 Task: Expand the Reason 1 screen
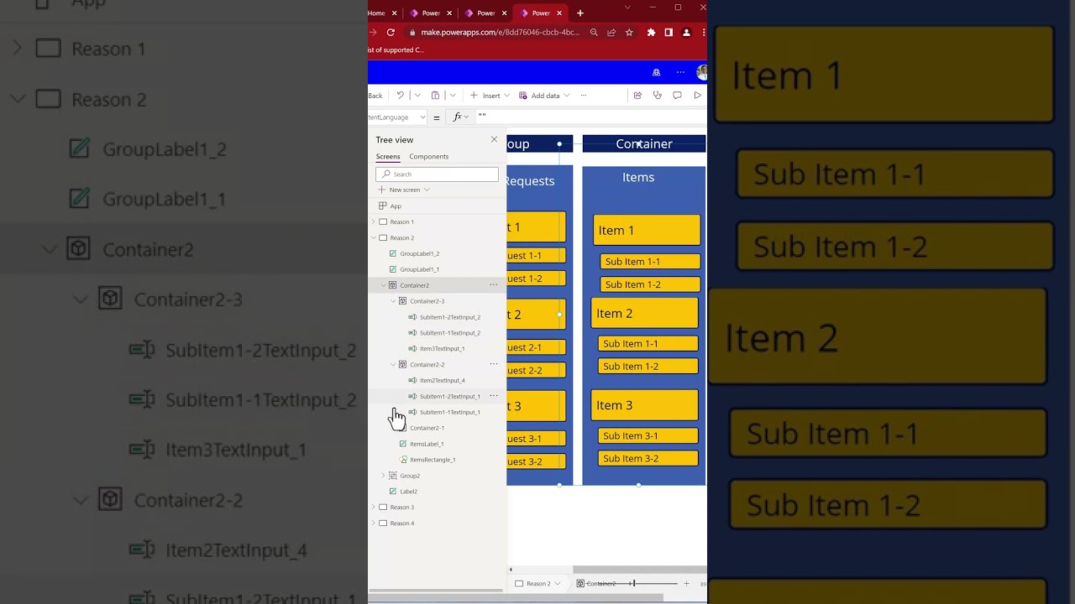pyautogui.click(x=374, y=221)
